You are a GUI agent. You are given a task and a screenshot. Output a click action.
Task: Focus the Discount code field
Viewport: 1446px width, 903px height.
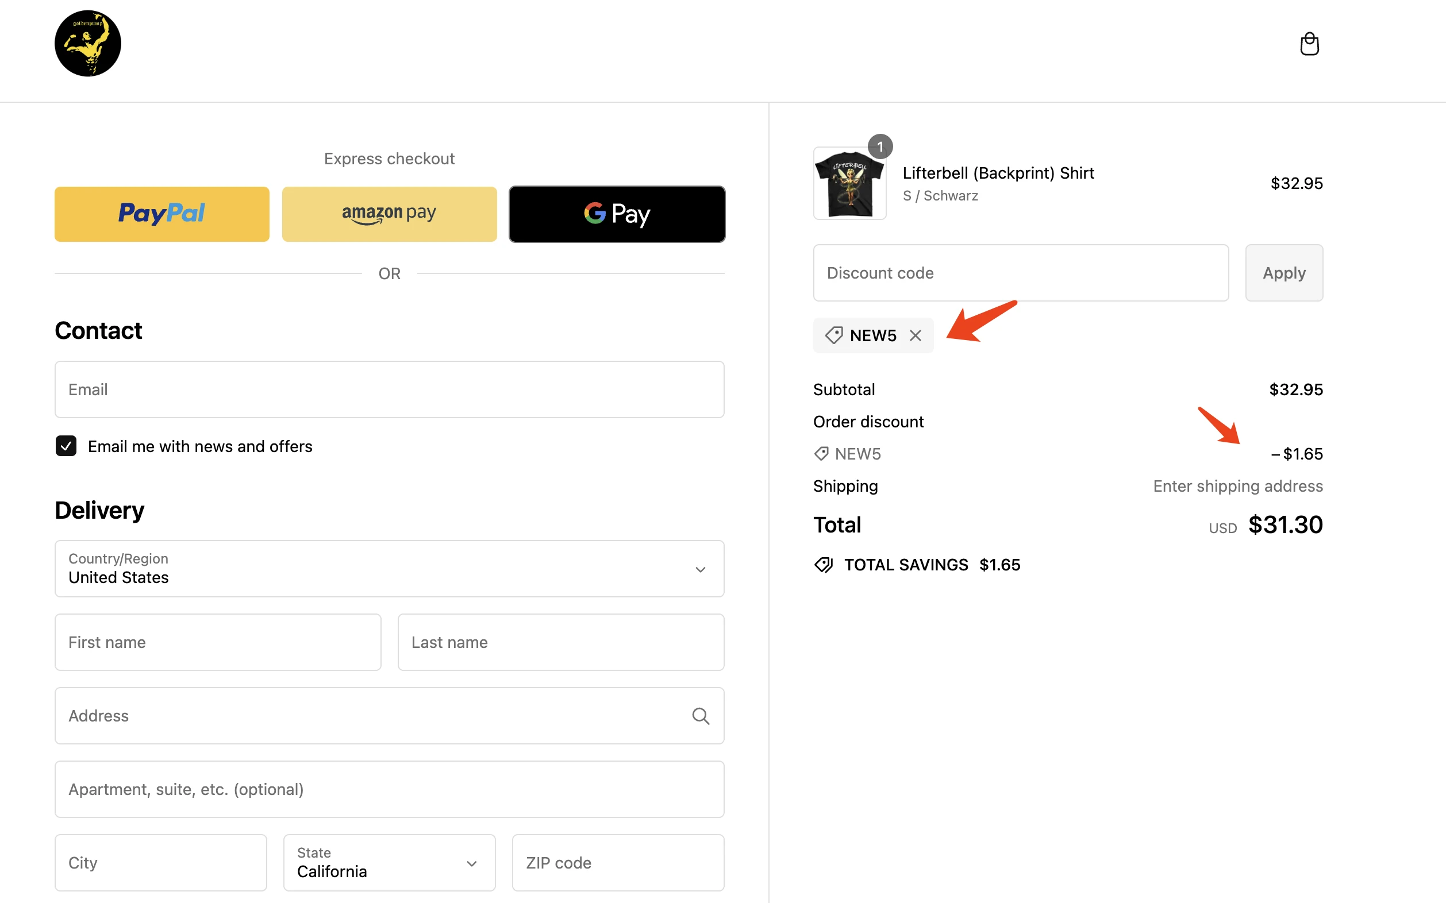pos(1021,273)
